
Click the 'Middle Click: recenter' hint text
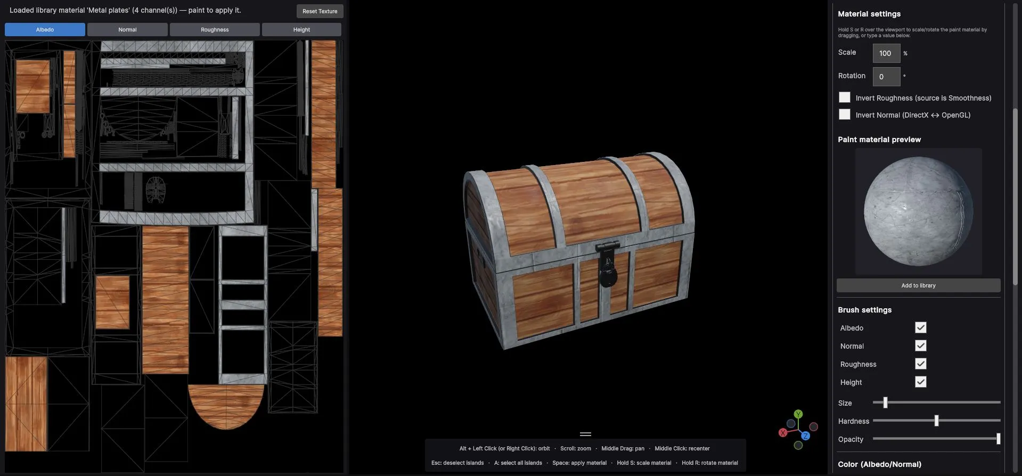pyautogui.click(x=682, y=448)
